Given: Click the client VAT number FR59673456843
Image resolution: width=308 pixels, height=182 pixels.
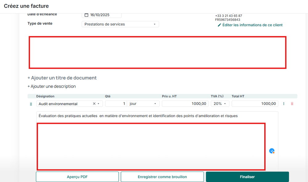Looking at the screenshot, I should [x=228, y=20].
